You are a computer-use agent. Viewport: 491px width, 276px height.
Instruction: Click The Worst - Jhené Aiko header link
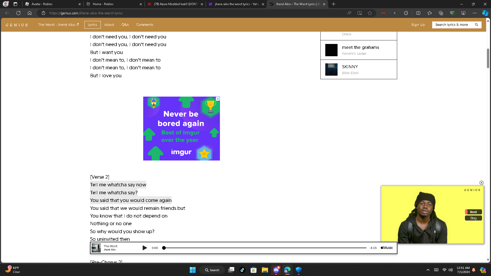click(x=59, y=25)
